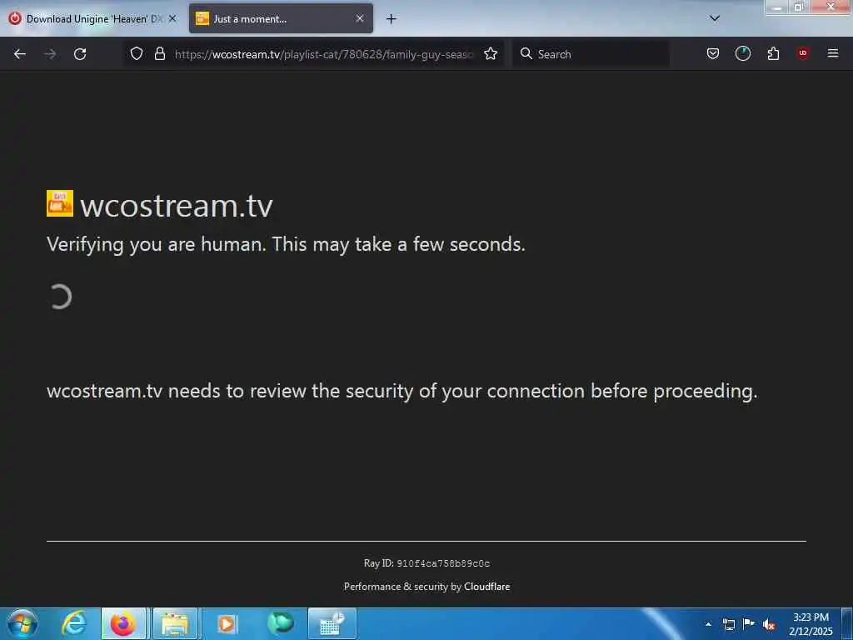The height and width of the screenshot is (640, 853).
Task: Launch Windows Media Player from taskbar
Action: pyautogui.click(x=227, y=623)
